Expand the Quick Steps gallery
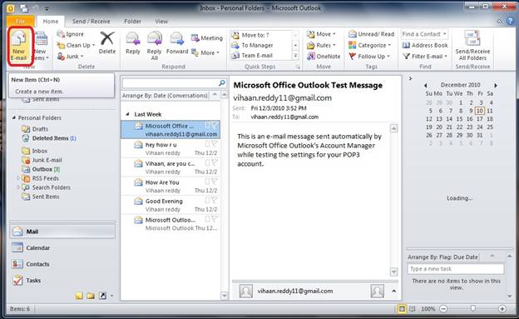Image resolution: width=519 pixels, height=319 pixels. (x=295, y=56)
